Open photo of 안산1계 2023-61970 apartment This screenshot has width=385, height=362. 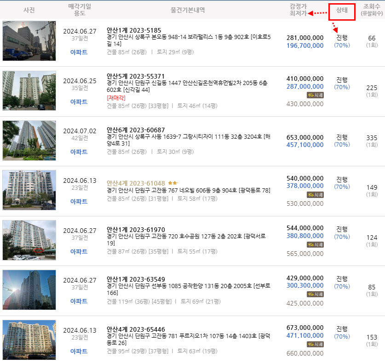tap(29, 240)
